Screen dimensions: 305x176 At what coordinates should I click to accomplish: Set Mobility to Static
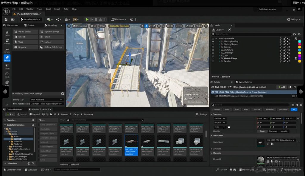pyautogui.click(x=262, y=131)
